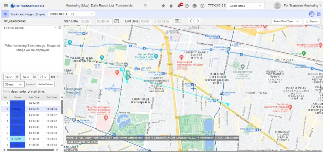
Task: Click the Samitivej Sukhumvit Hospital marker
Action: [290, 107]
